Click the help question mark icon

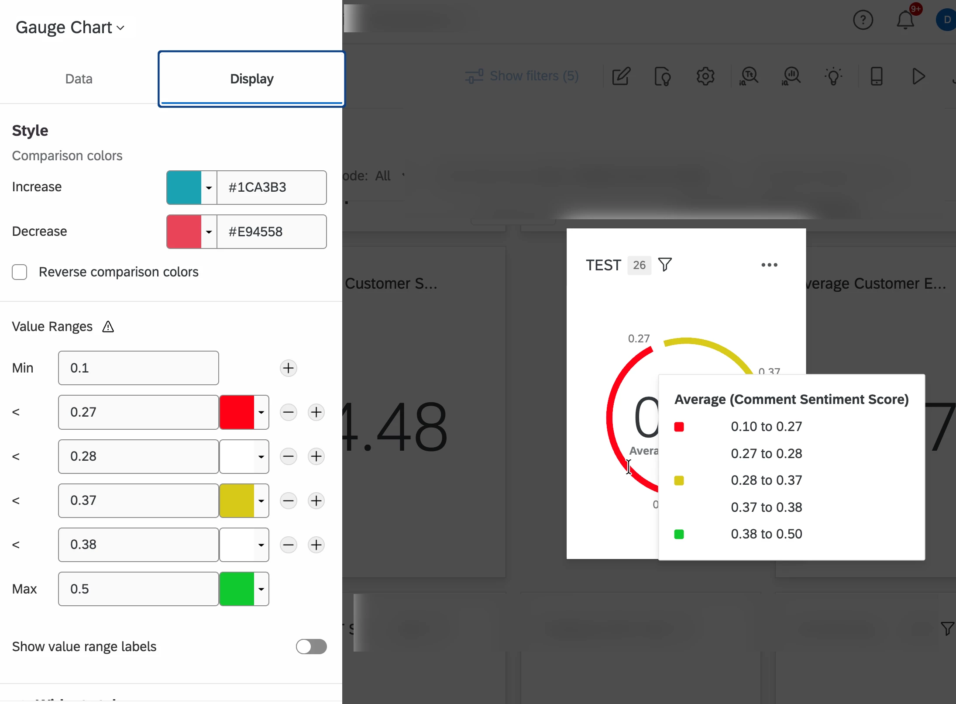tap(863, 20)
